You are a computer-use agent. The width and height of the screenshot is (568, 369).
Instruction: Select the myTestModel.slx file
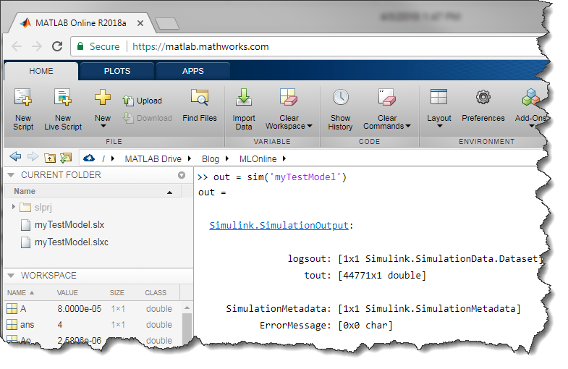[x=69, y=225]
